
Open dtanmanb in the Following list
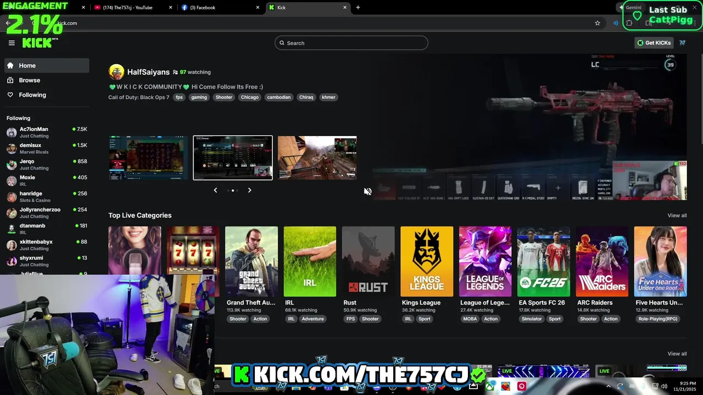(x=47, y=229)
